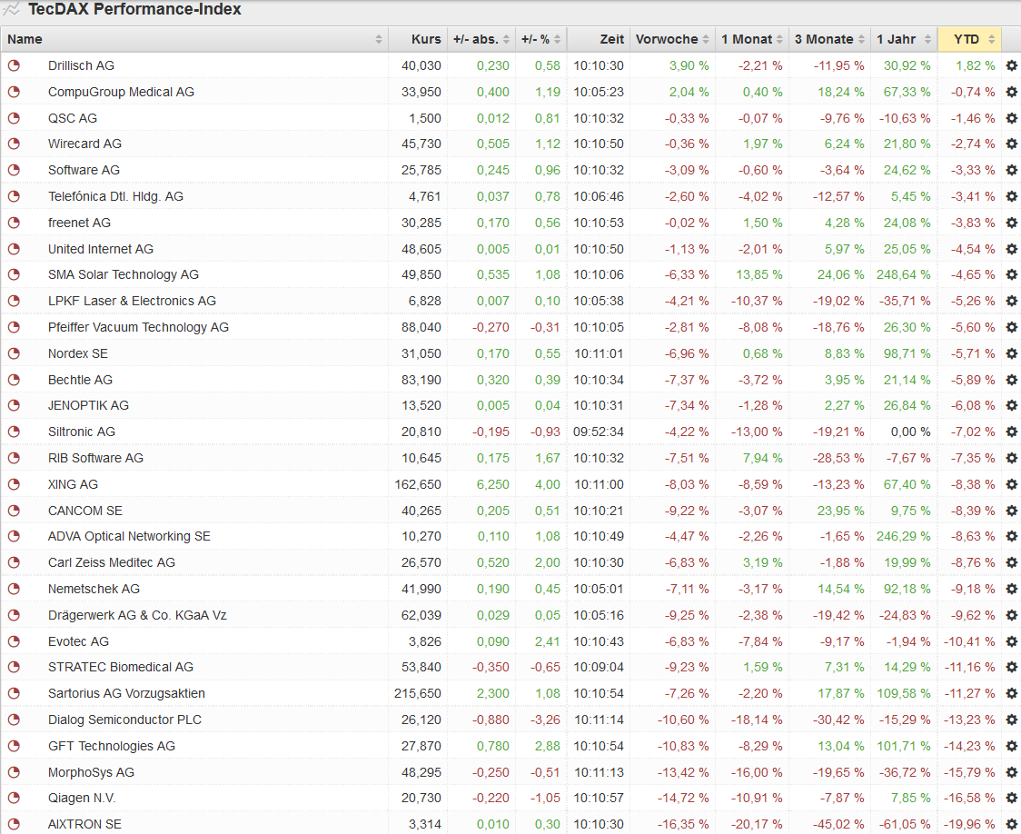The height and width of the screenshot is (834, 1021).
Task: Open the pie chart icon for QSC AG
Action: click(14, 118)
